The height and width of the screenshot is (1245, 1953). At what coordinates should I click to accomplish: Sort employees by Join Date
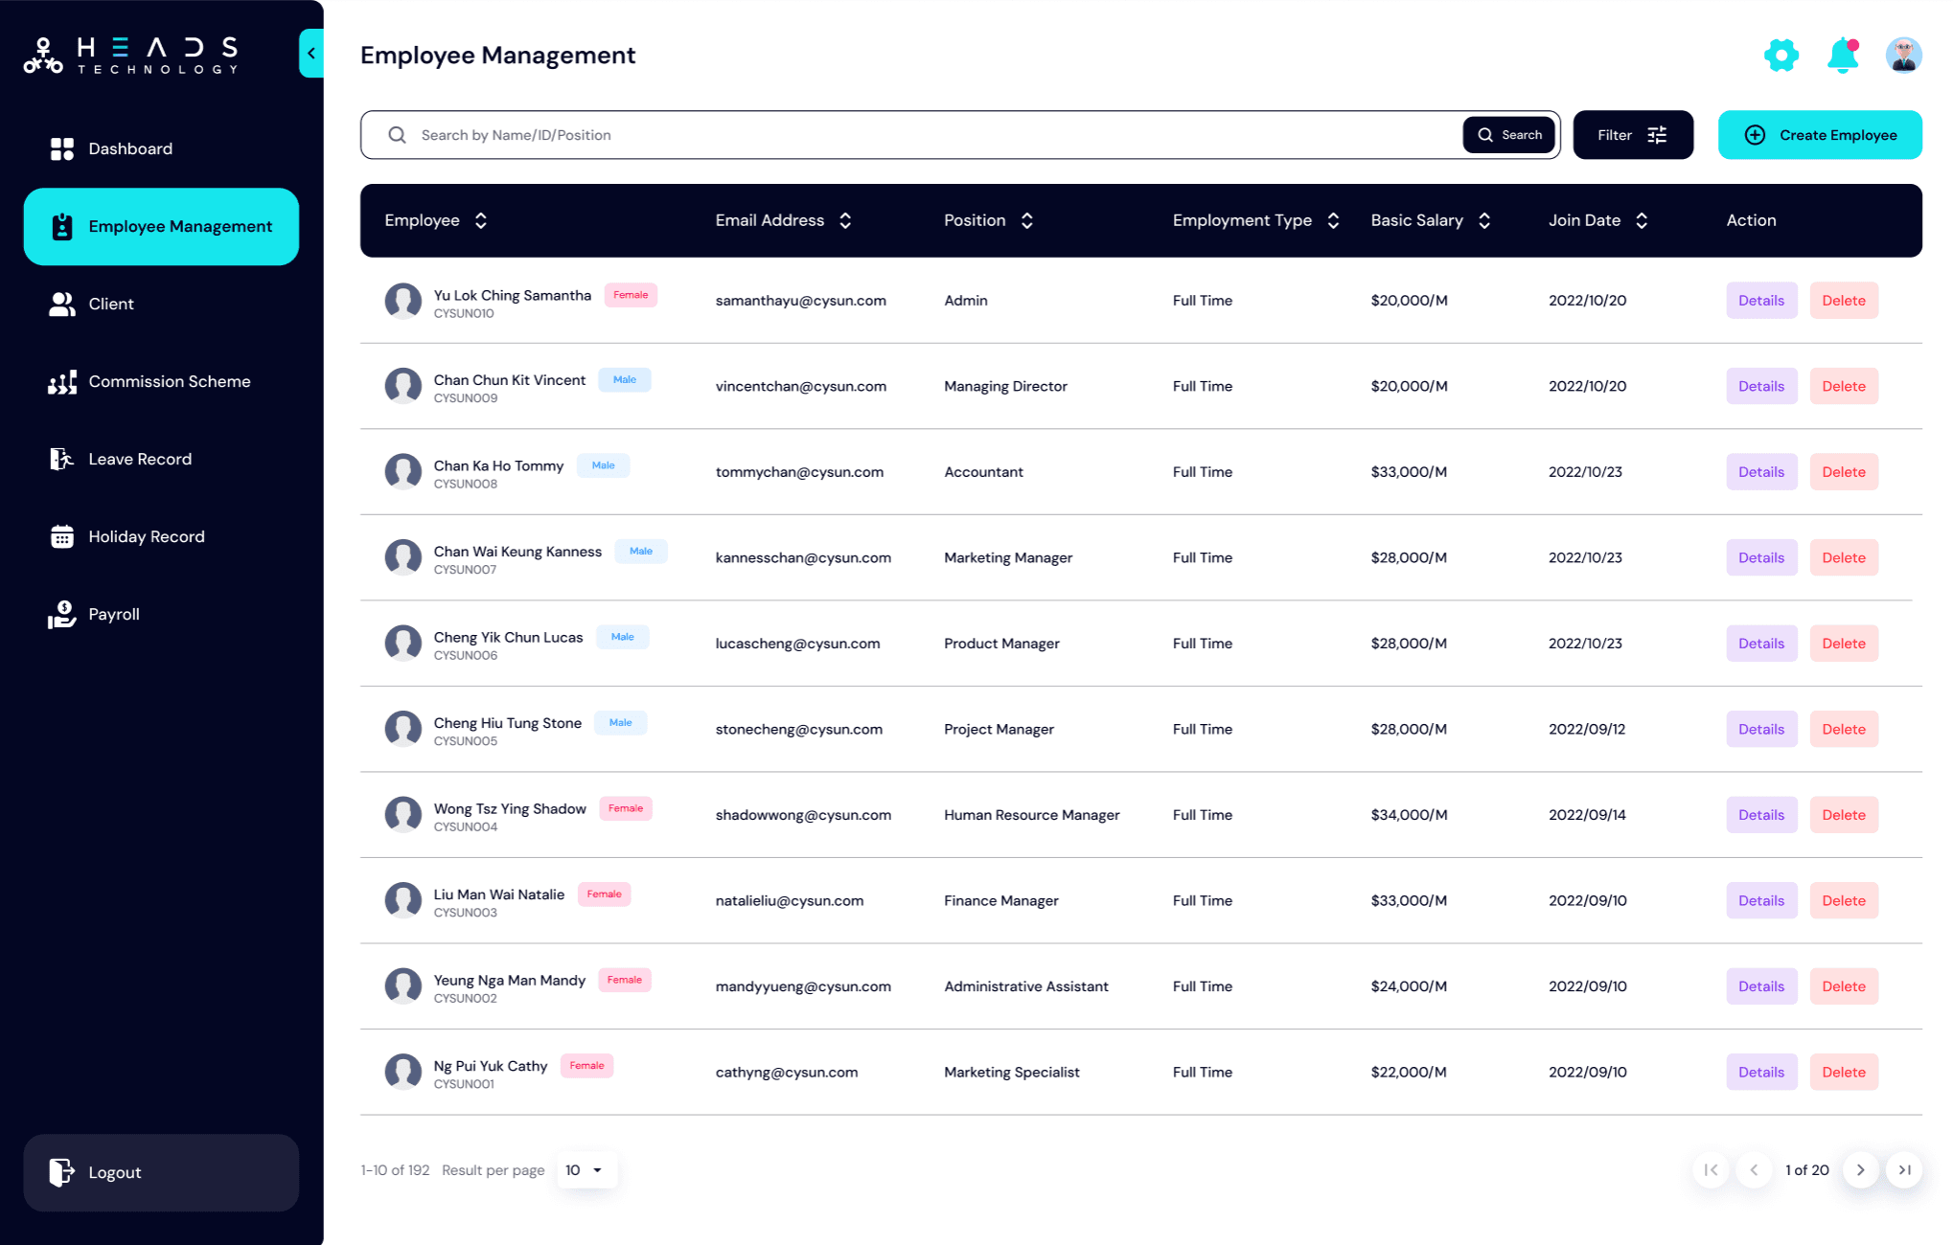1642,220
